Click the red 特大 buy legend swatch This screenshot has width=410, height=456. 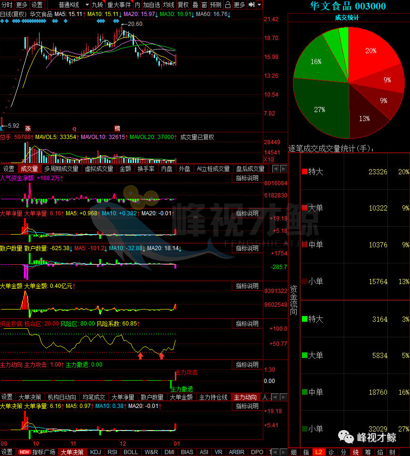point(305,171)
